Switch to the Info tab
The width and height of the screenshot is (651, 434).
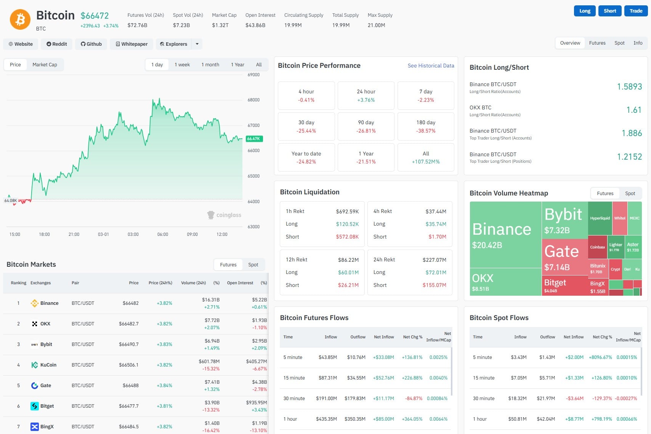click(x=638, y=43)
